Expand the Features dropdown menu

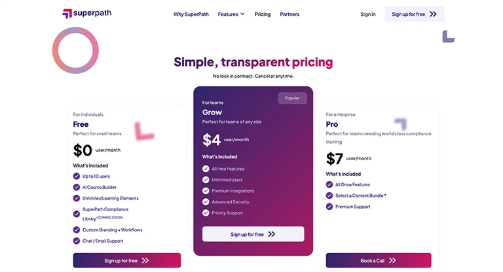tap(231, 14)
